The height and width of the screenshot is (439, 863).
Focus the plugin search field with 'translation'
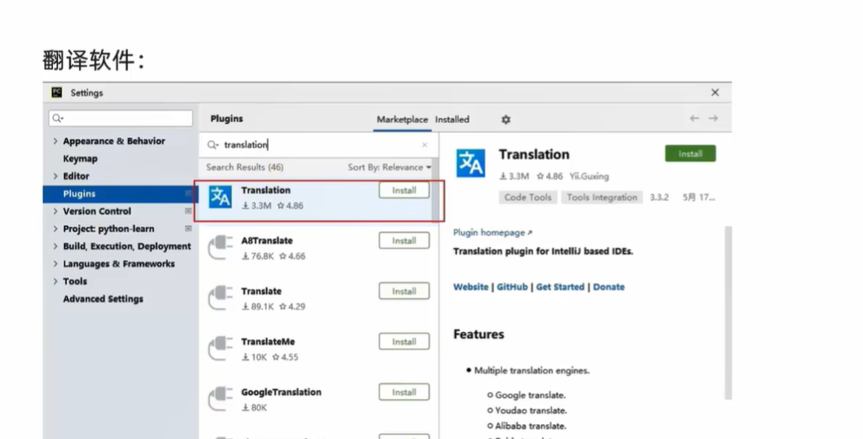pyautogui.click(x=318, y=144)
